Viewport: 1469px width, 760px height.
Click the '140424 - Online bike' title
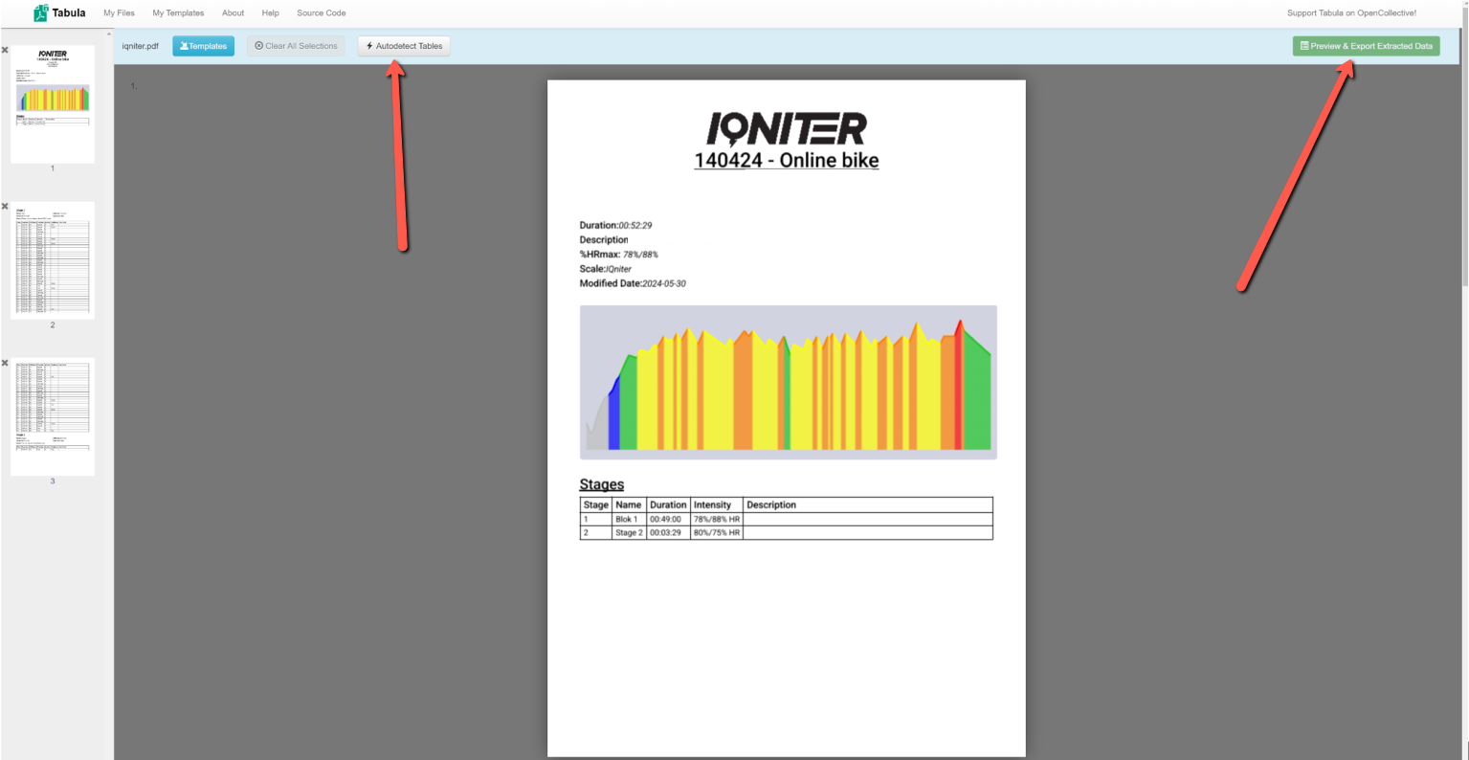pyautogui.click(x=787, y=161)
